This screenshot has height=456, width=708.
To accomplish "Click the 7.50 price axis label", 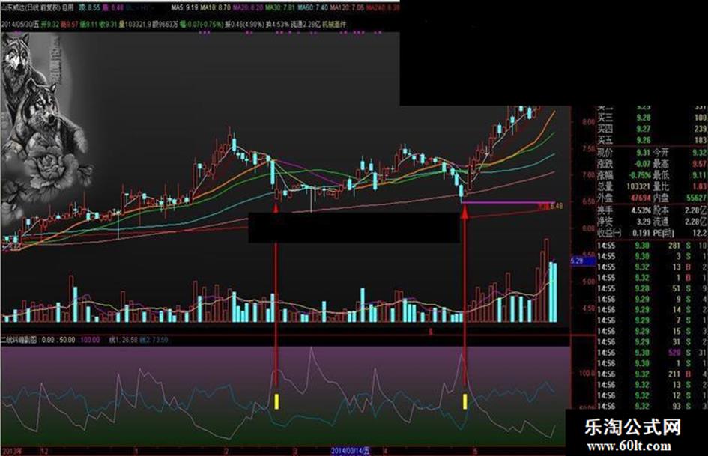I will (x=589, y=149).
